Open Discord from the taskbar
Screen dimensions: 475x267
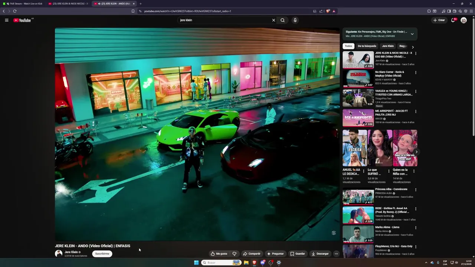pos(263,263)
